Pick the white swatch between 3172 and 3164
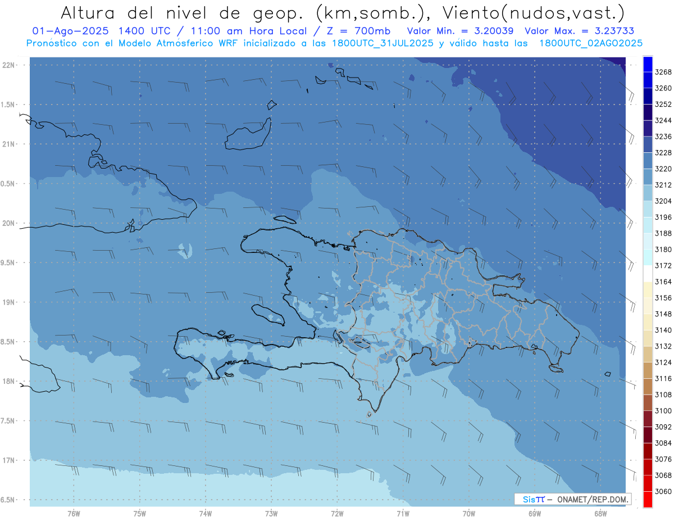Screen dimensions: 674x521 point(648,273)
